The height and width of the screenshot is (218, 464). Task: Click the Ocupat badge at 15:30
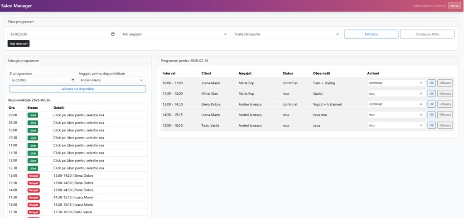point(34,212)
